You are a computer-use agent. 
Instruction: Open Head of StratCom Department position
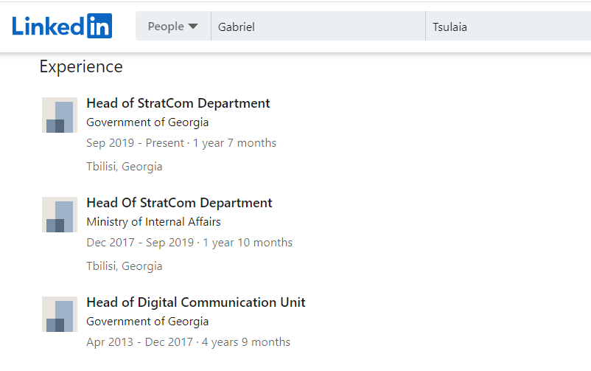coord(178,103)
